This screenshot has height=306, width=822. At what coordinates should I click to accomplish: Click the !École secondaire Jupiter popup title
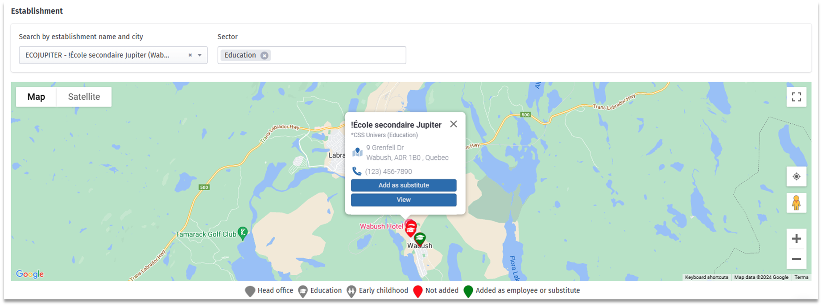click(396, 125)
